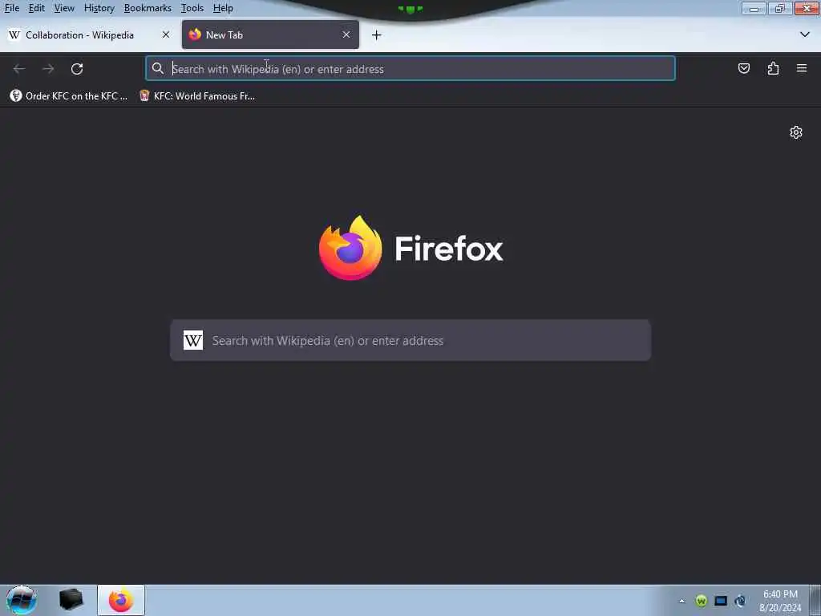Open a new tab with plus button
The width and height of the screenshot is (821, 616).
point(377,35)
